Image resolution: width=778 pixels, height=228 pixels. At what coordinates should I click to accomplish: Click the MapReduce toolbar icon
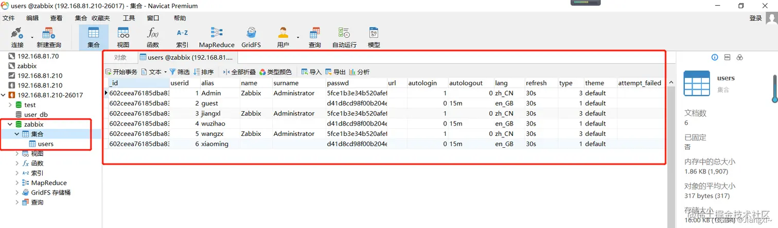(x=217, y=38)
